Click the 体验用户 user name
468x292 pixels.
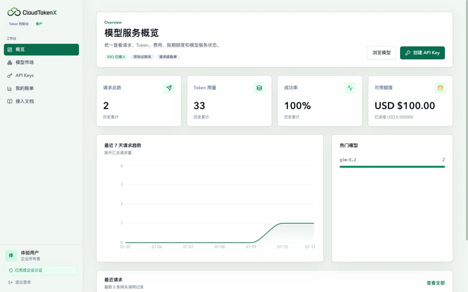tap(30, 253)
